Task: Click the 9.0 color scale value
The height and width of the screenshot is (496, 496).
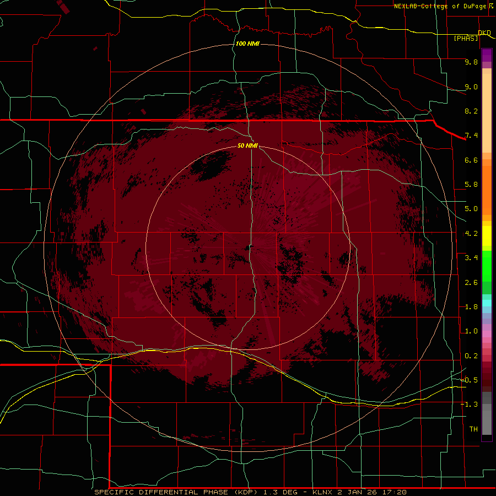Action: coord(471,87)
